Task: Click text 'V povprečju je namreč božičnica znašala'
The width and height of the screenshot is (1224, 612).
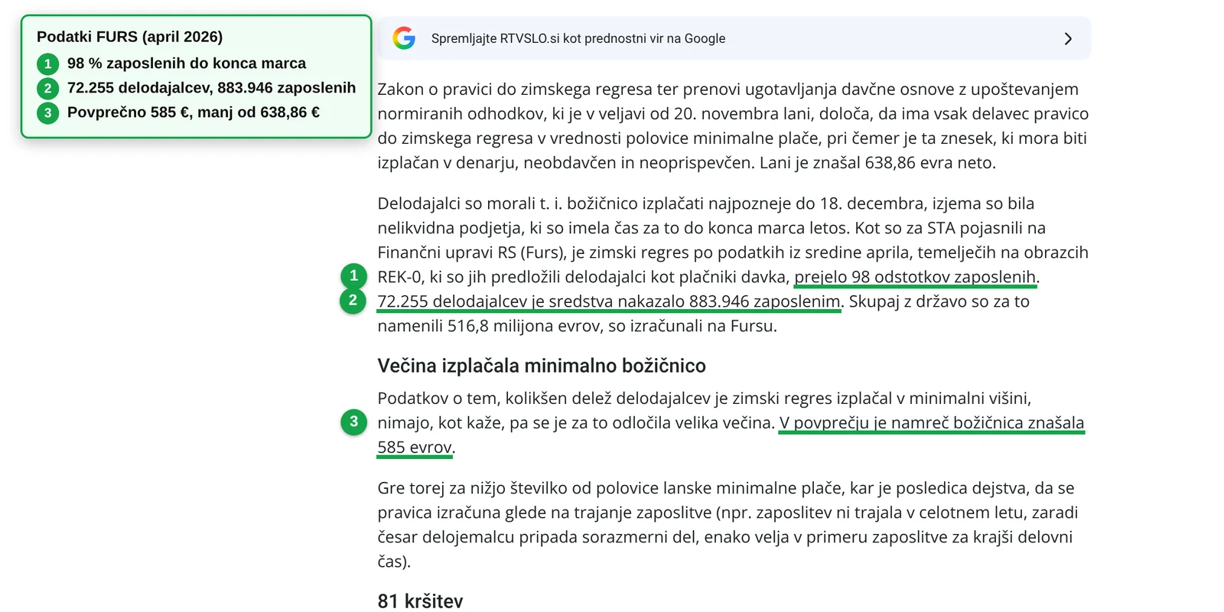Action: click(932, 422)
